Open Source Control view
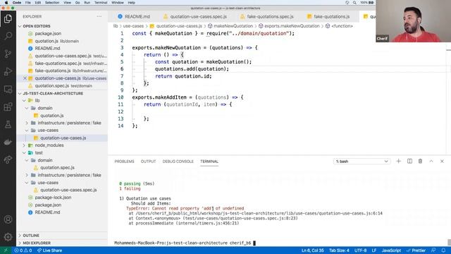This screenshot has height=254, width=451. [x=8, y=54]
